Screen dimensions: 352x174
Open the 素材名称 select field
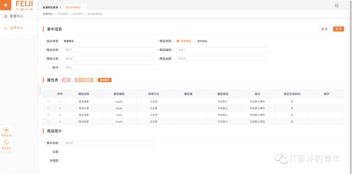[x=110, y=143]
